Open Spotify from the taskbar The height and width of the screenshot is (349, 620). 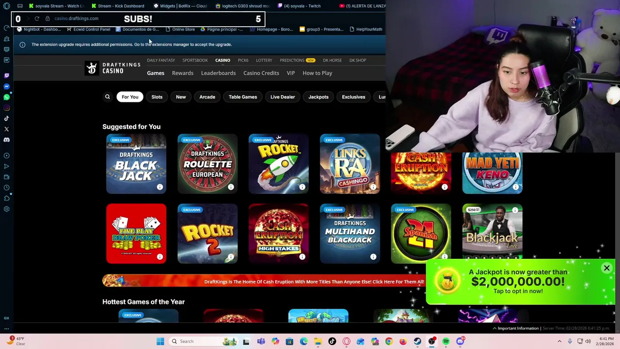tap(446, 341)
